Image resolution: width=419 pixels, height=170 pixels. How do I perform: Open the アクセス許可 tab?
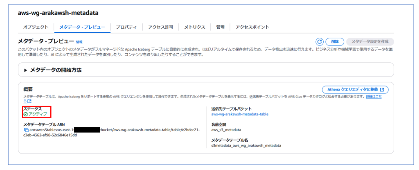160,27
